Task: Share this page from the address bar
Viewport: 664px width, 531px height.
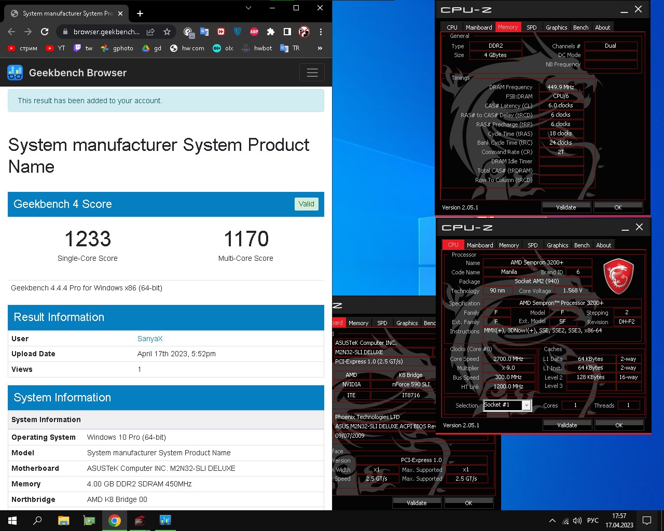Action: [x=150, y=32]
